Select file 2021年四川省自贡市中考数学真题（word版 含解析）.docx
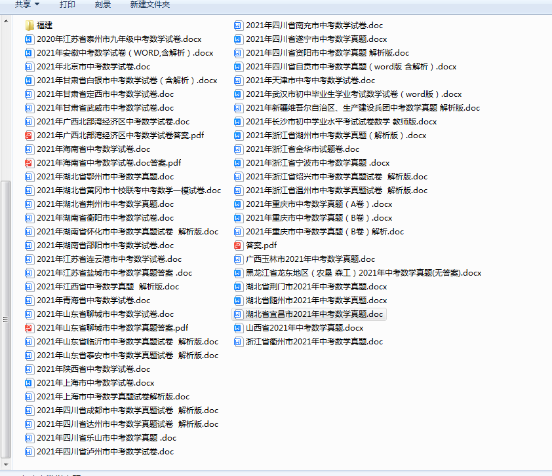 [345, 67]
